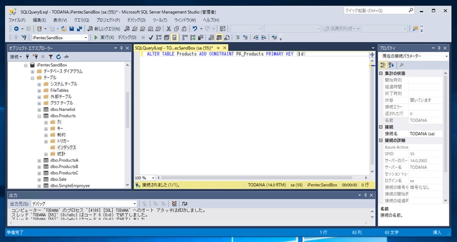
Task: Click the display estimated execution plan icon
Action: (x=159, y=38)
